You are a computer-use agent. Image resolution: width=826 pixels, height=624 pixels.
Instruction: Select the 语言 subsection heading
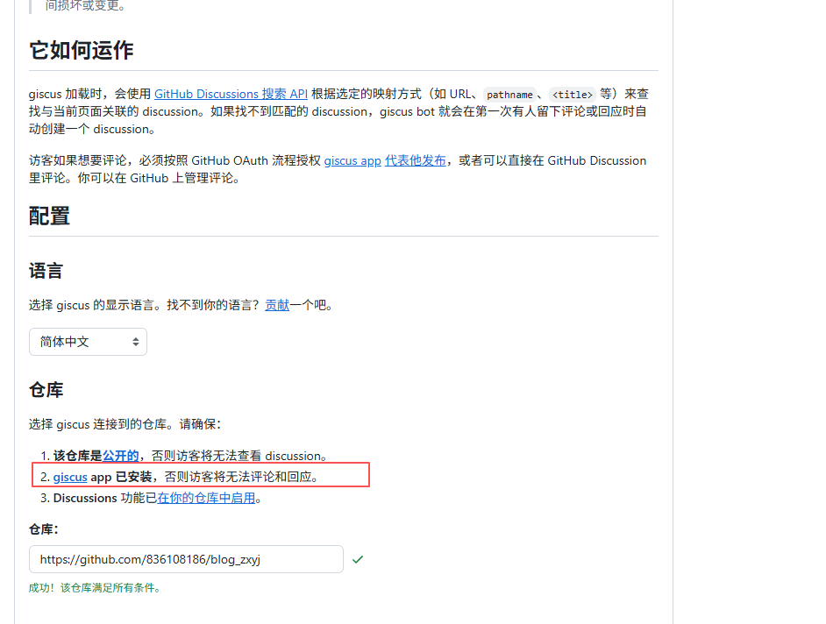(46, 271)
